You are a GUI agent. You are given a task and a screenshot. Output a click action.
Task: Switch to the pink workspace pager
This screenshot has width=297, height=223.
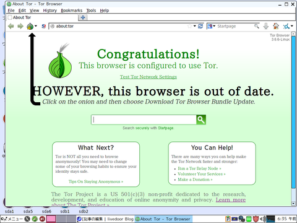point(51,219)
